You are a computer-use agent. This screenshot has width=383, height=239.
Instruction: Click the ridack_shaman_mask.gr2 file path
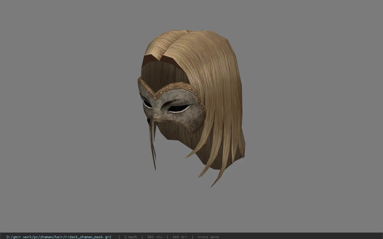tap(59, 237)
